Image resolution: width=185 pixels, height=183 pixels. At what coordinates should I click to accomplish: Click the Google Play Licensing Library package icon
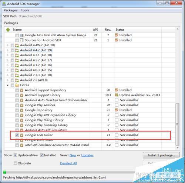click(x=21, y=125)
